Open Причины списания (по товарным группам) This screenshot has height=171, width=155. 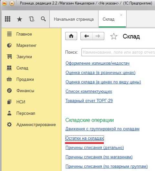click(107, 166)
